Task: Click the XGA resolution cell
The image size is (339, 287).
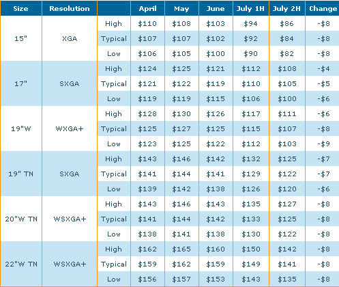Action: click(70, 38)
